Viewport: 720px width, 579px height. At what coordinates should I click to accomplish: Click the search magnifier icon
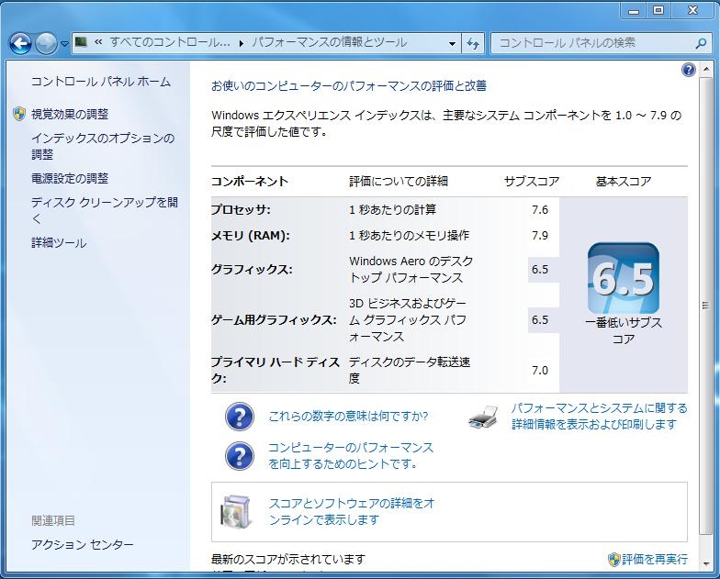[700, 43]
